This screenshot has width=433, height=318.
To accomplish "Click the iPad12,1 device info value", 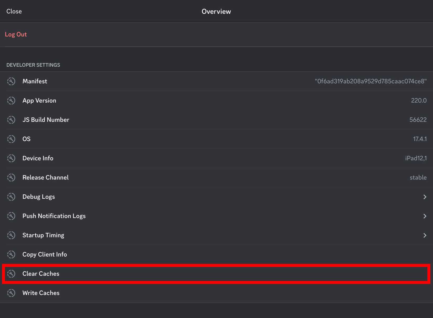I will pyautogui.click(x=416, y=158).
